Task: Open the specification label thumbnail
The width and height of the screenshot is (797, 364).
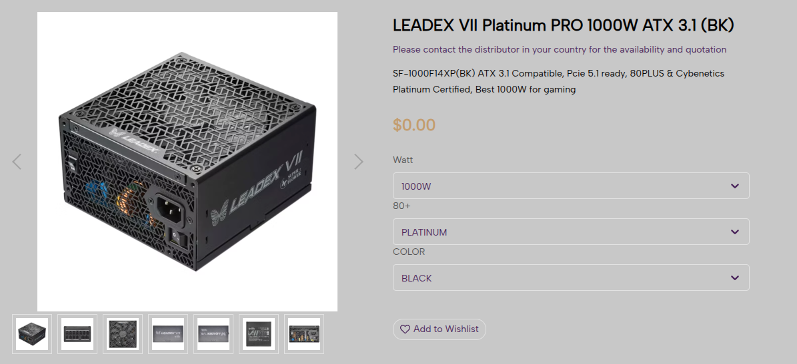Action: coord(259,333)
